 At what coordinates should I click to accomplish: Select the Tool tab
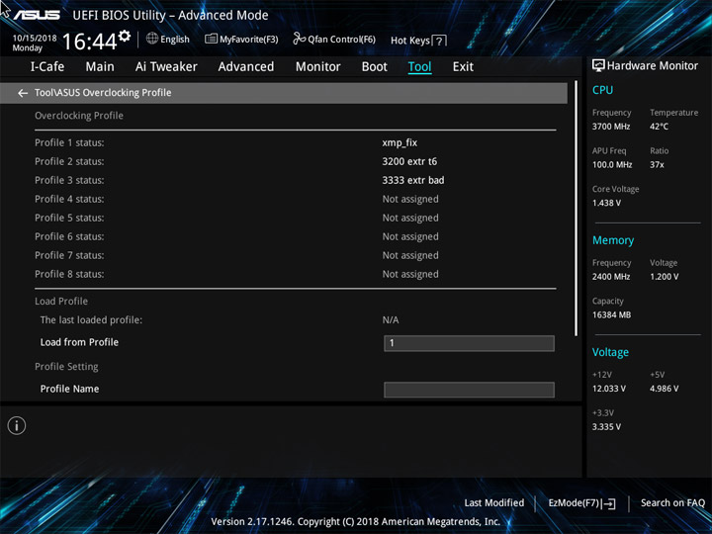point(419,67)
